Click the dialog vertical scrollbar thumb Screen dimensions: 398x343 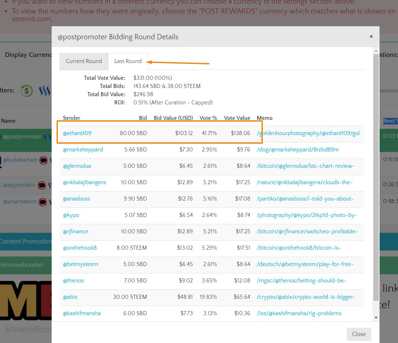pos(376,178)
